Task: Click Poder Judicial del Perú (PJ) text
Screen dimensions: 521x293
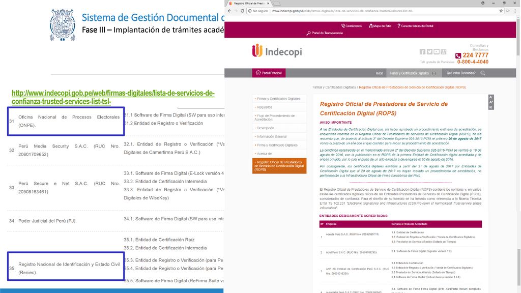Action: (x=47, y=221)
